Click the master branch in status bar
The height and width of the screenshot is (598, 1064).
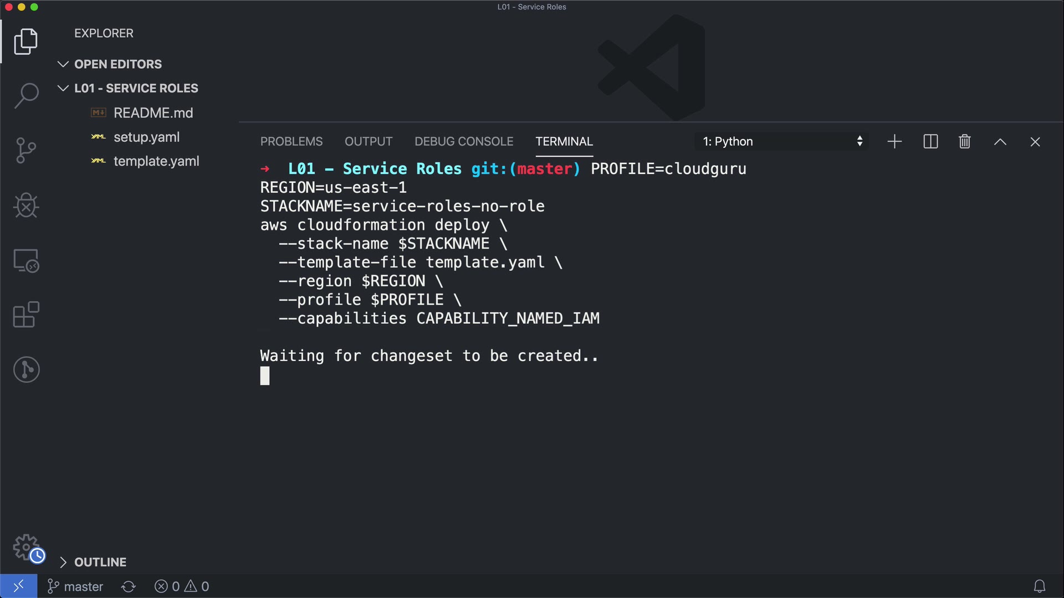(76, 586)
